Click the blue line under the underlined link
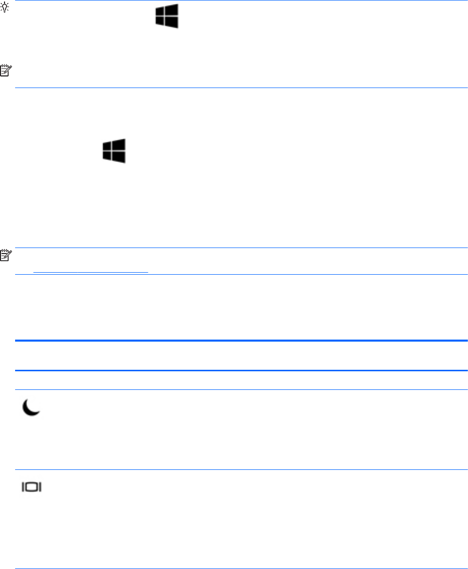This screenshot has width=468, height=569. click(241, 274)
